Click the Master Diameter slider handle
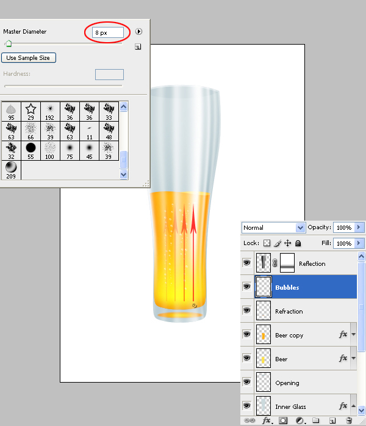The width and height of the screenshot is (366, 426). click(9, 44)
